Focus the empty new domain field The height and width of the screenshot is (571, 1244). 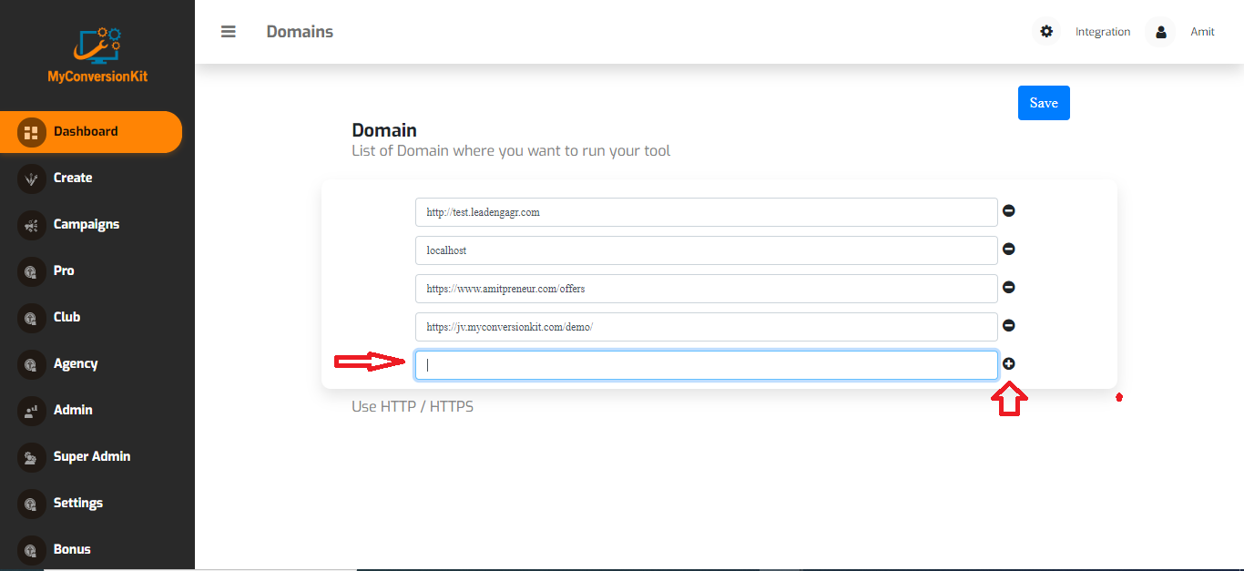coord(707,365)
